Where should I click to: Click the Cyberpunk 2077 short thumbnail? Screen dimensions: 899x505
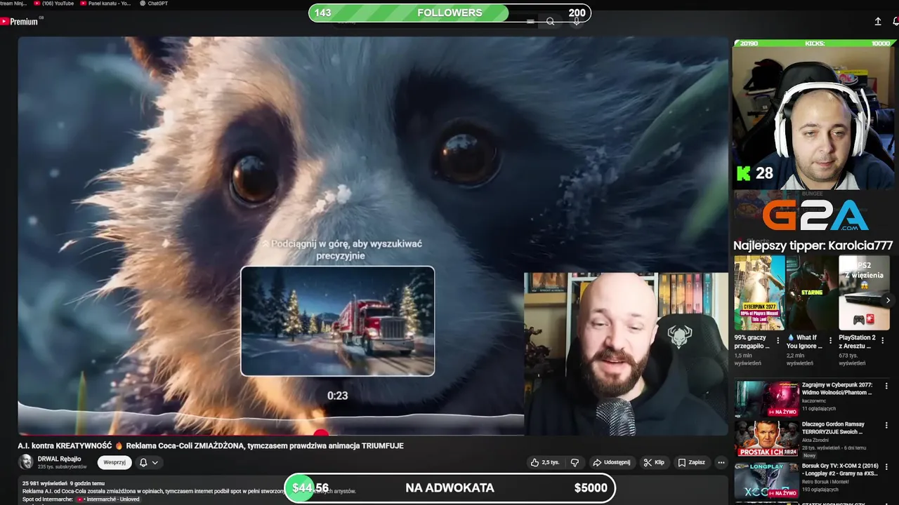[760, 292]
